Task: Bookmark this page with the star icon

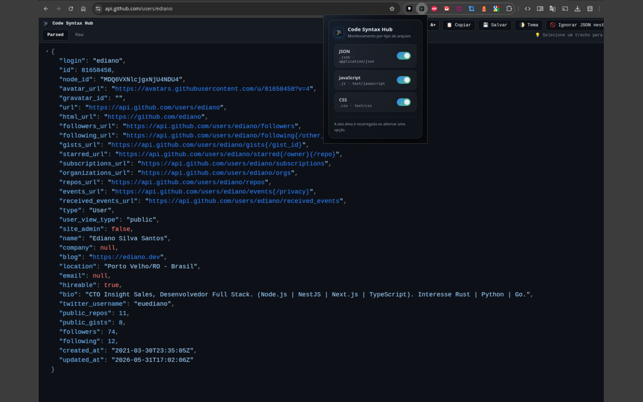Action: point(392,9)
